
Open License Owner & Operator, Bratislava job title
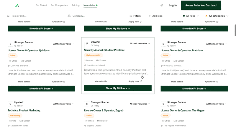point(182,50)
